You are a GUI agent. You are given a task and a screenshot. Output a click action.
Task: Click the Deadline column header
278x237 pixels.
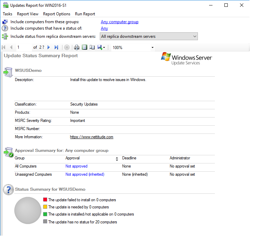coord(129,158)
